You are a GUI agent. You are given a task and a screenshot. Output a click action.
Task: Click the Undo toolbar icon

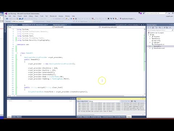[x=25, y=19]
